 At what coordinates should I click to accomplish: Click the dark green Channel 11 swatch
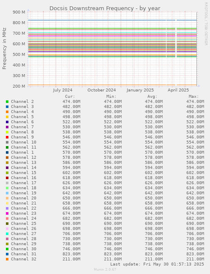[x=7, y=147]
